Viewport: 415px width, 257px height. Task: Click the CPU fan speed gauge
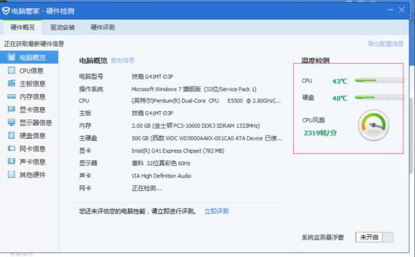[373, 125]
